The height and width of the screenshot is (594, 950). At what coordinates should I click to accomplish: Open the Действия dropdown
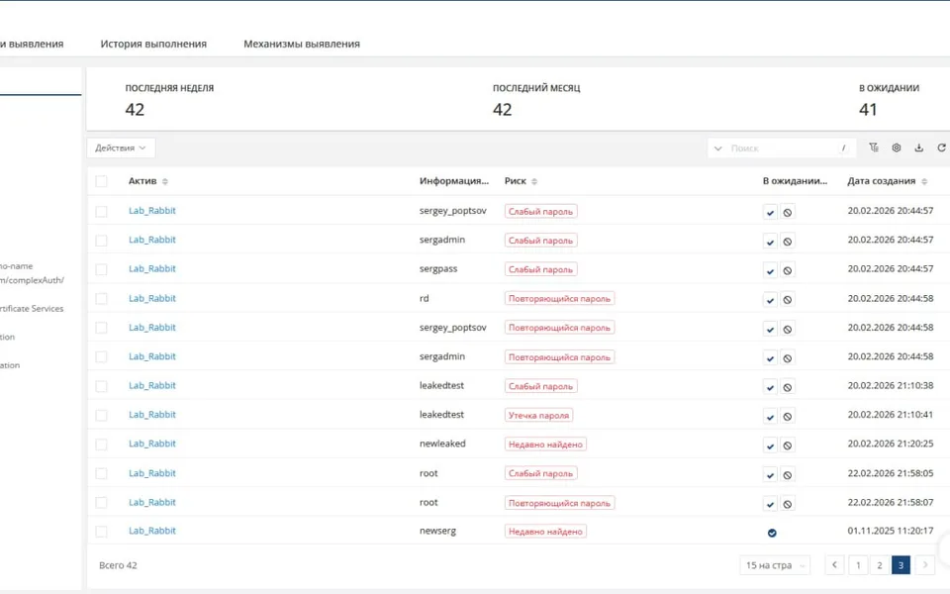tap(121, 148)
